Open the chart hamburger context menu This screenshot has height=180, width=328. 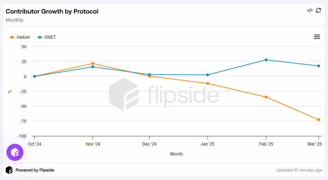click(317, 37)
